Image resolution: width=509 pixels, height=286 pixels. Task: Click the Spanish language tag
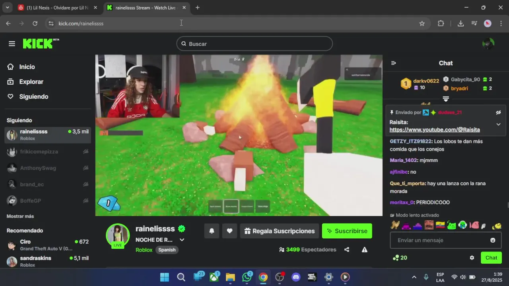(x=167, y=250)
